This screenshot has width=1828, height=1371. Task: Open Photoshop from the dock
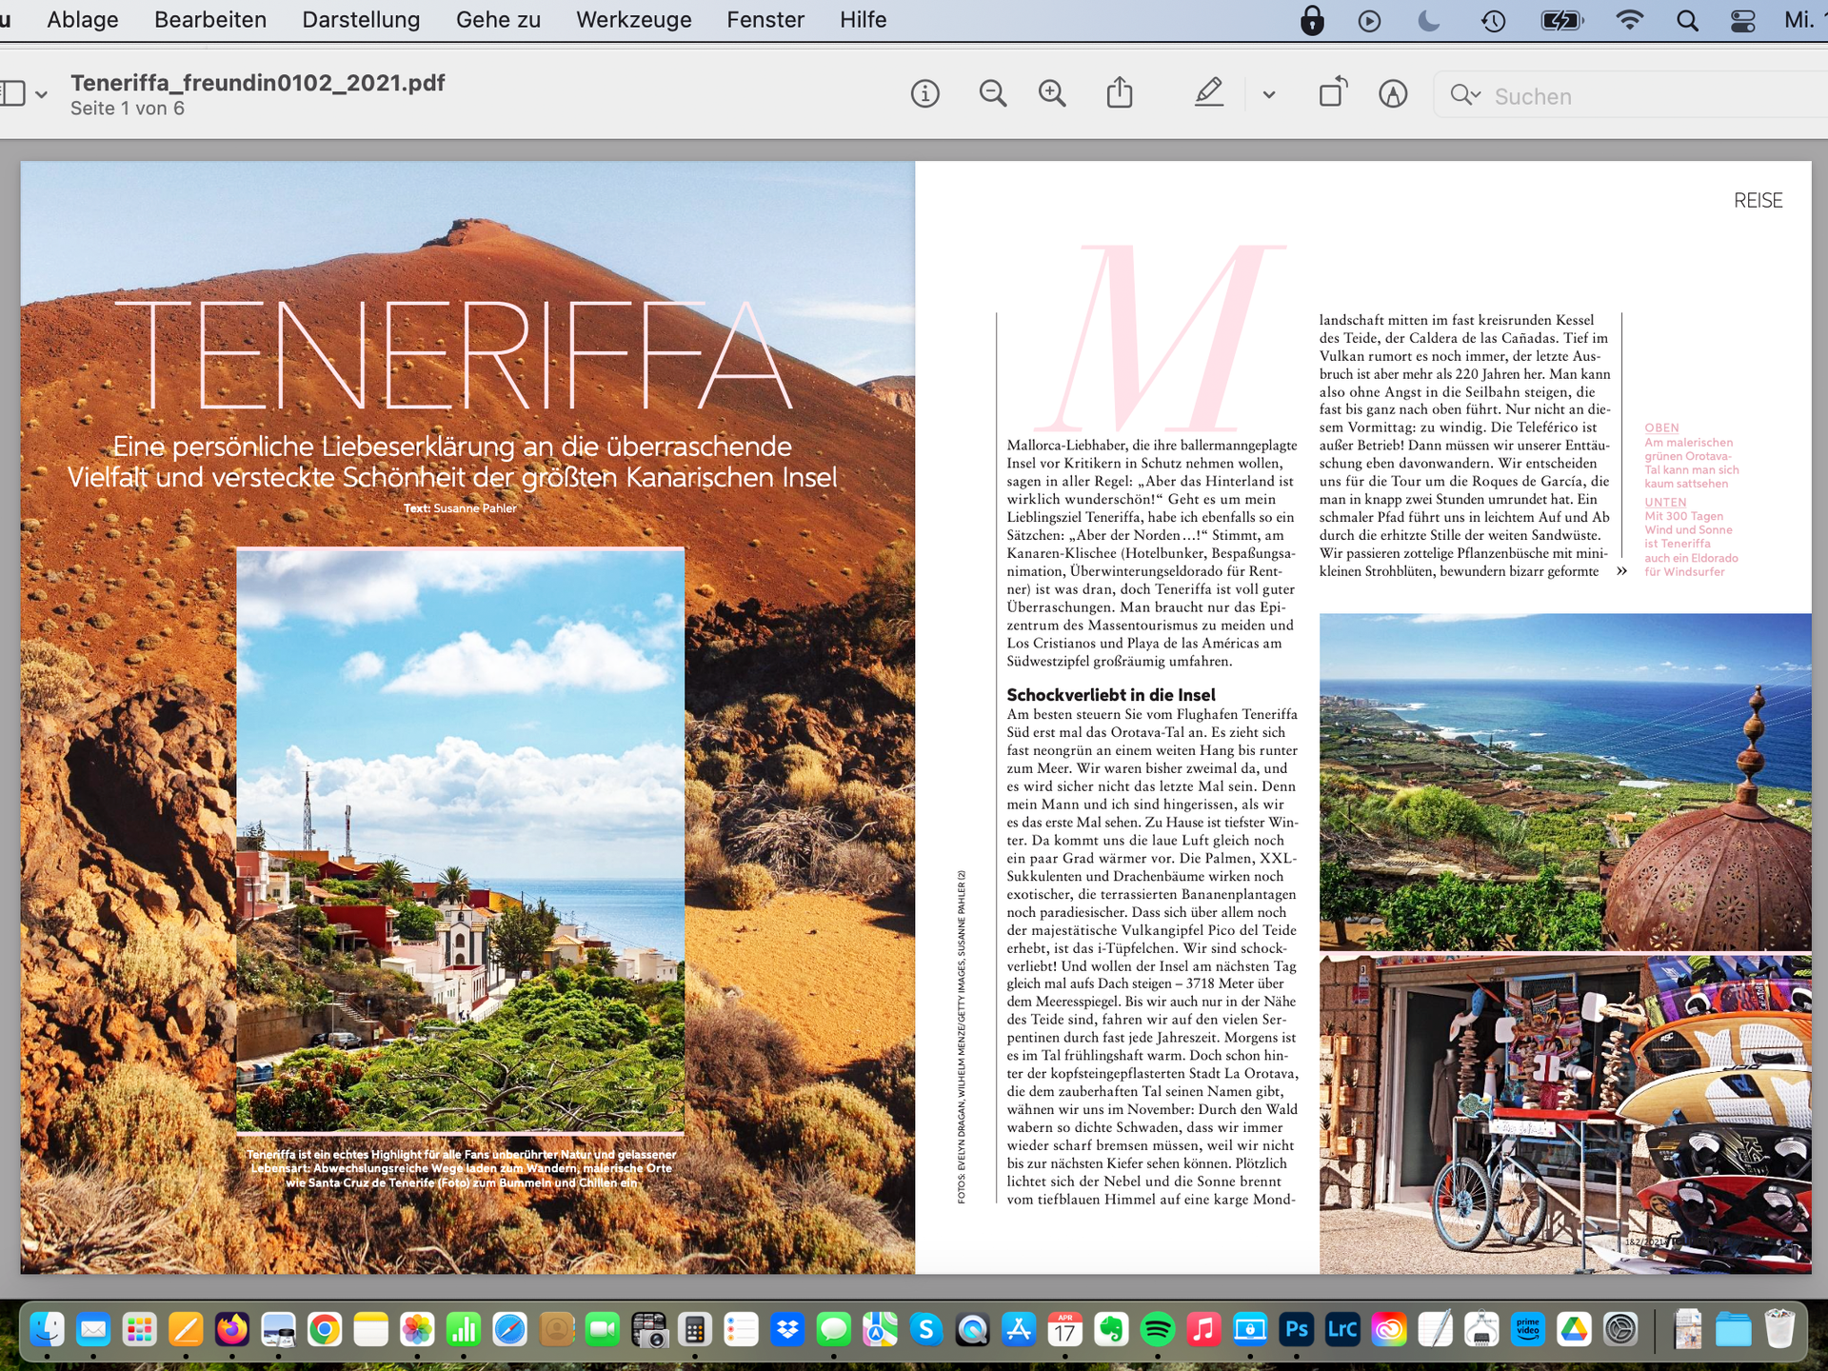coord(1296,1329)
